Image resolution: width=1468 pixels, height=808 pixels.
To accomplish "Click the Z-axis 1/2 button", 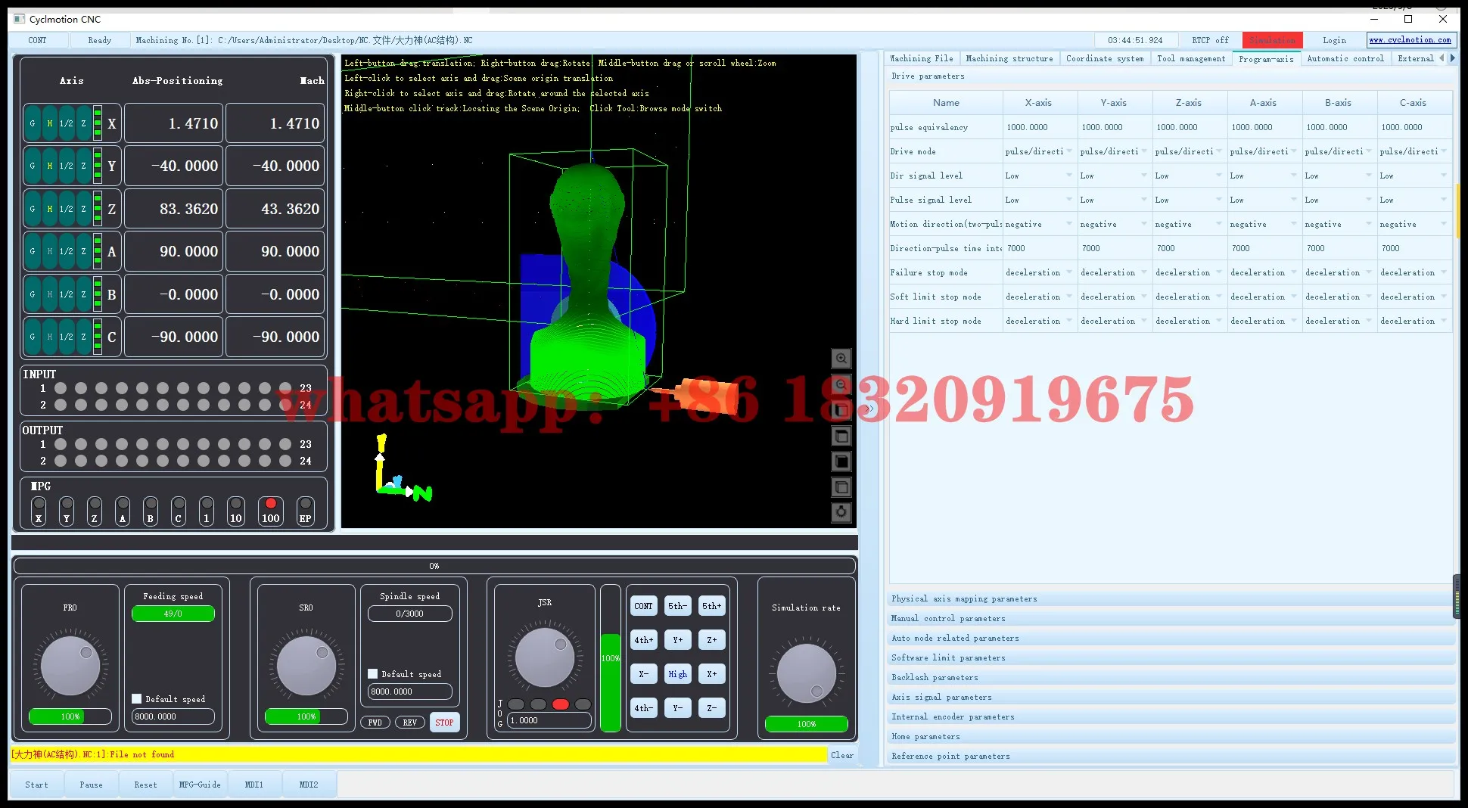I will coord(67,209).
